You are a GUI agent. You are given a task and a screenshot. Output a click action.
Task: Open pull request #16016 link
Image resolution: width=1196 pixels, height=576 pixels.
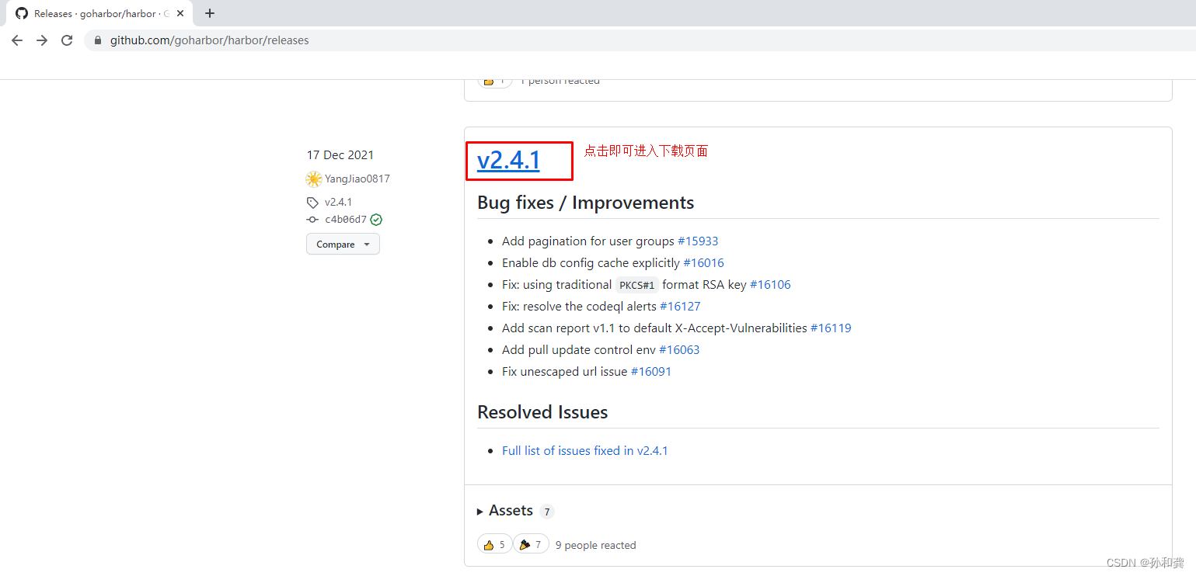[703, 263]
